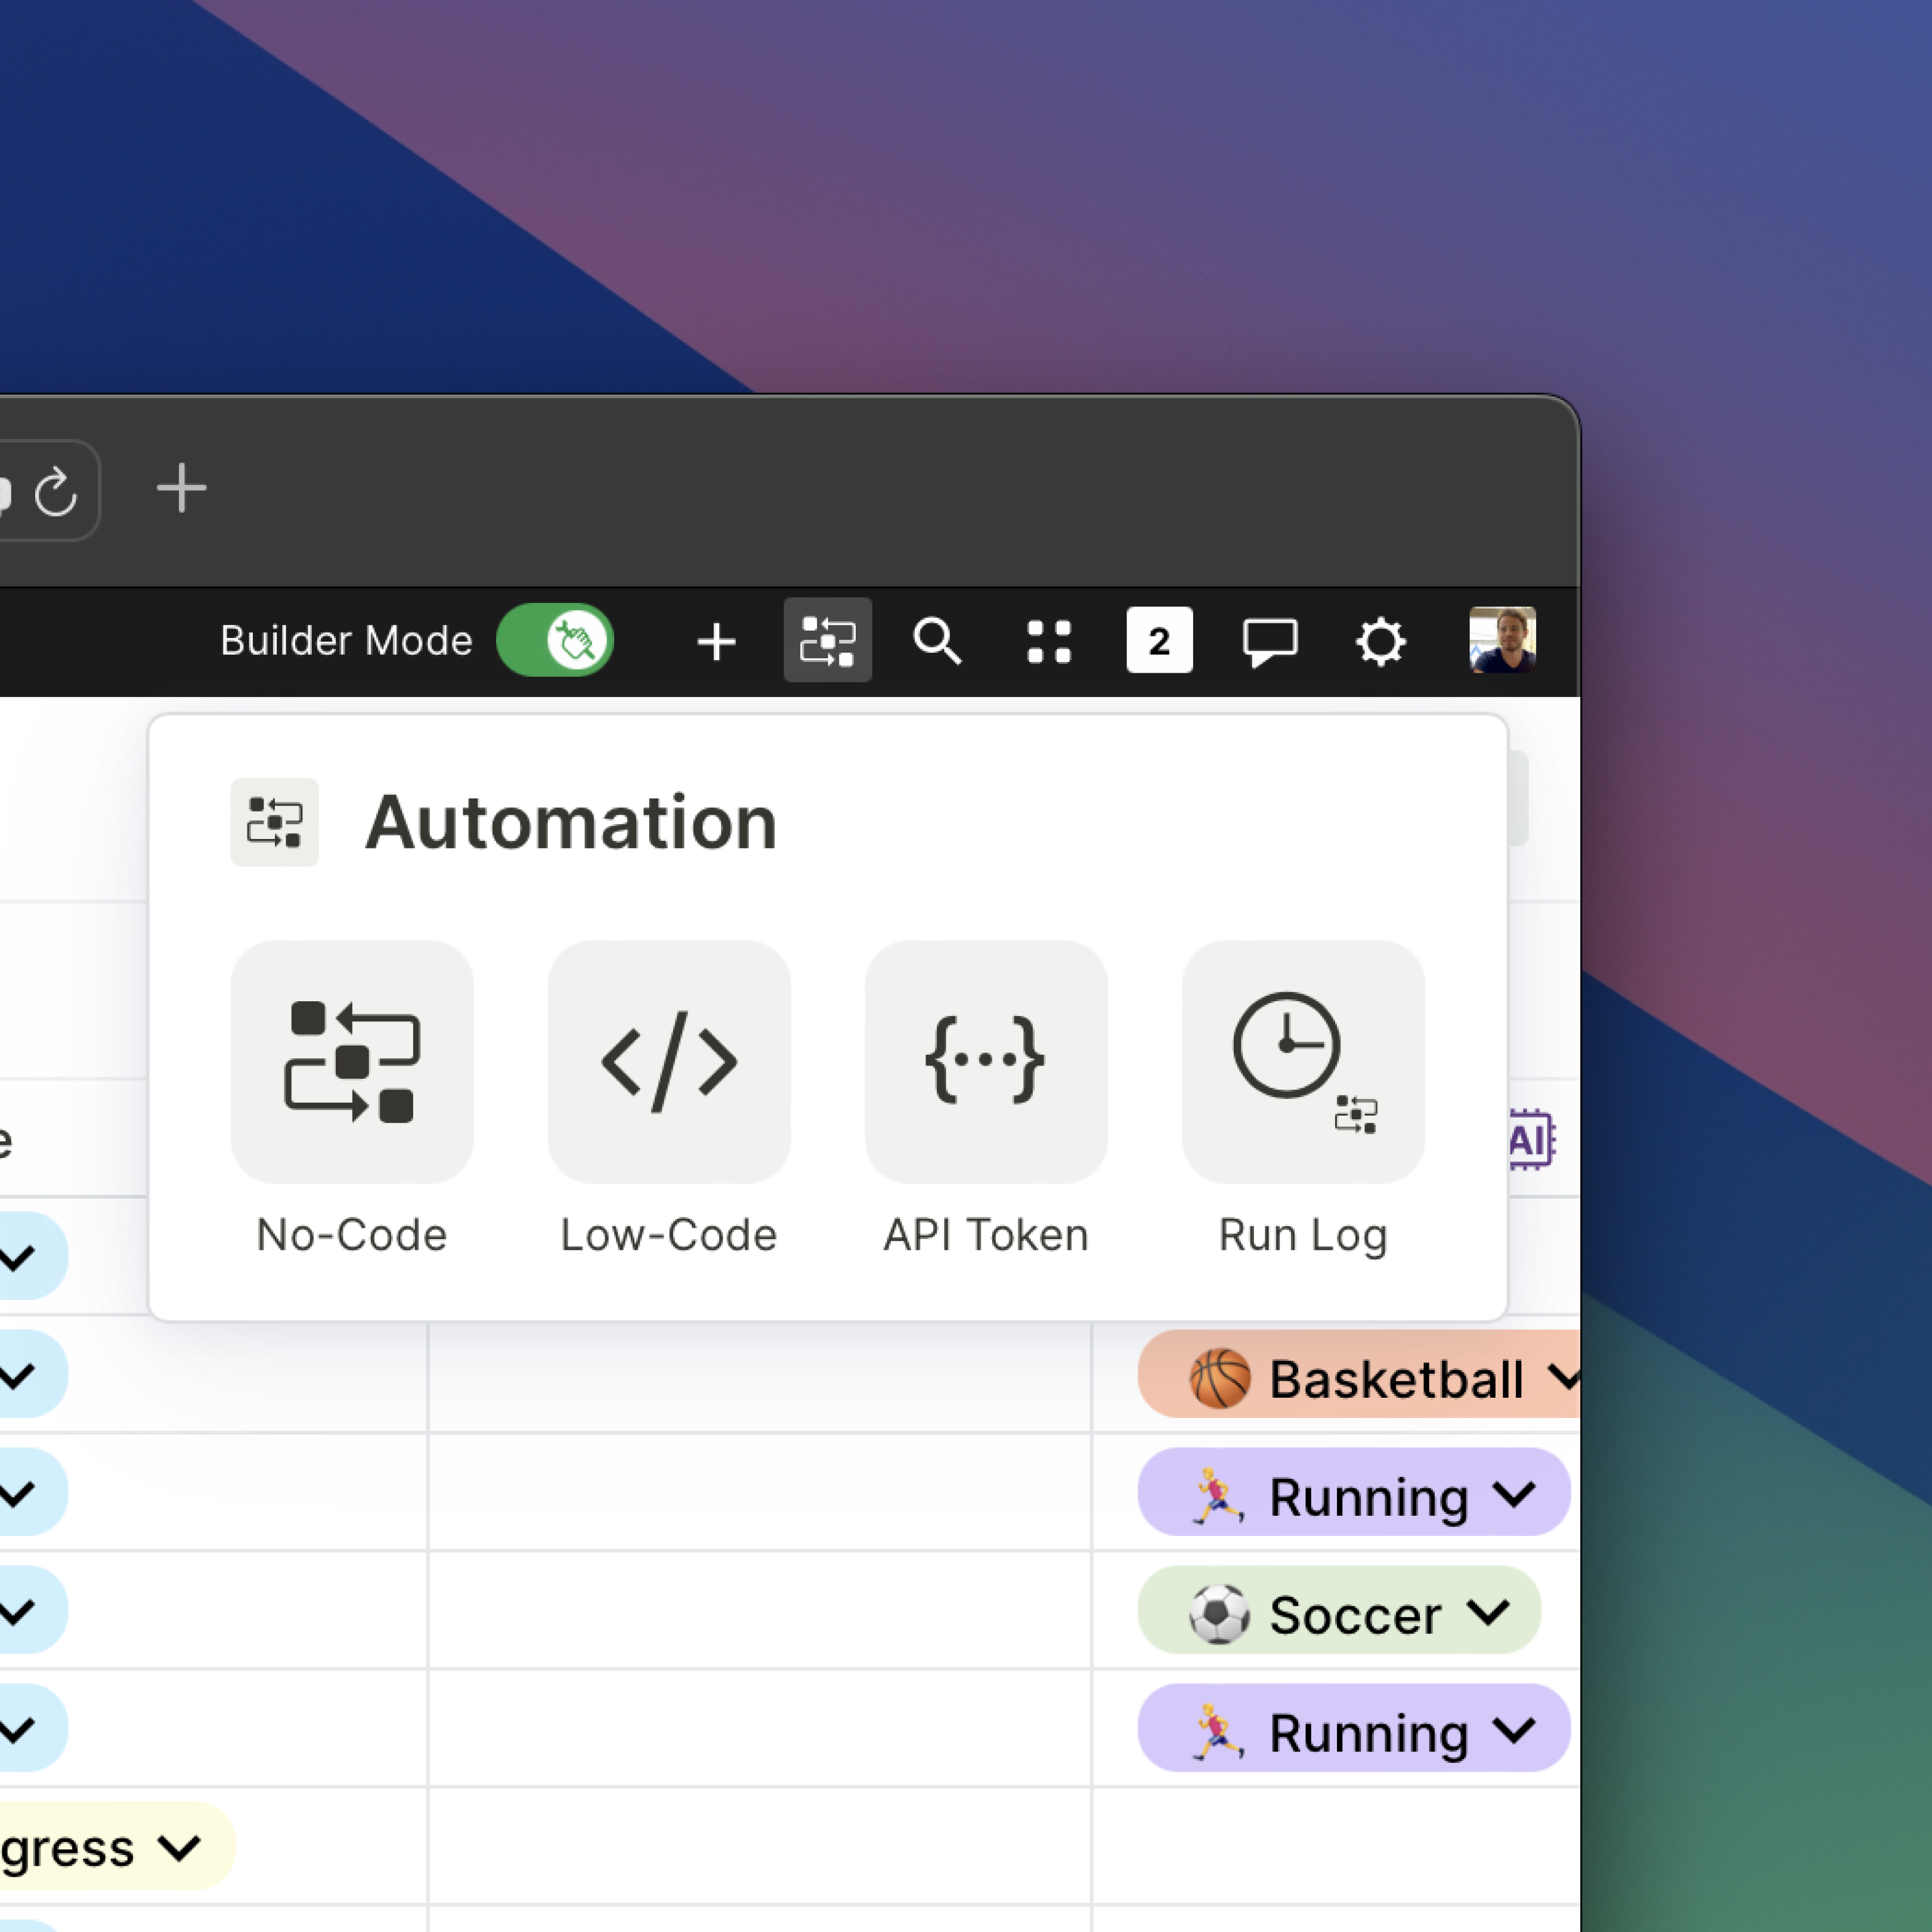Reload the page with refresh icon

click(56, 491)
